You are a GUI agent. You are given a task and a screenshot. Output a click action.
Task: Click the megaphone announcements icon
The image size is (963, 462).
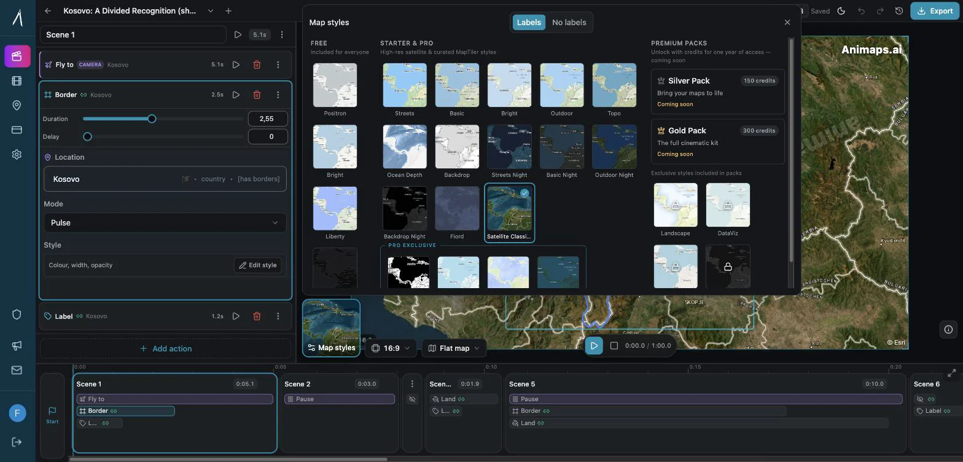click(x=17, y=346)
